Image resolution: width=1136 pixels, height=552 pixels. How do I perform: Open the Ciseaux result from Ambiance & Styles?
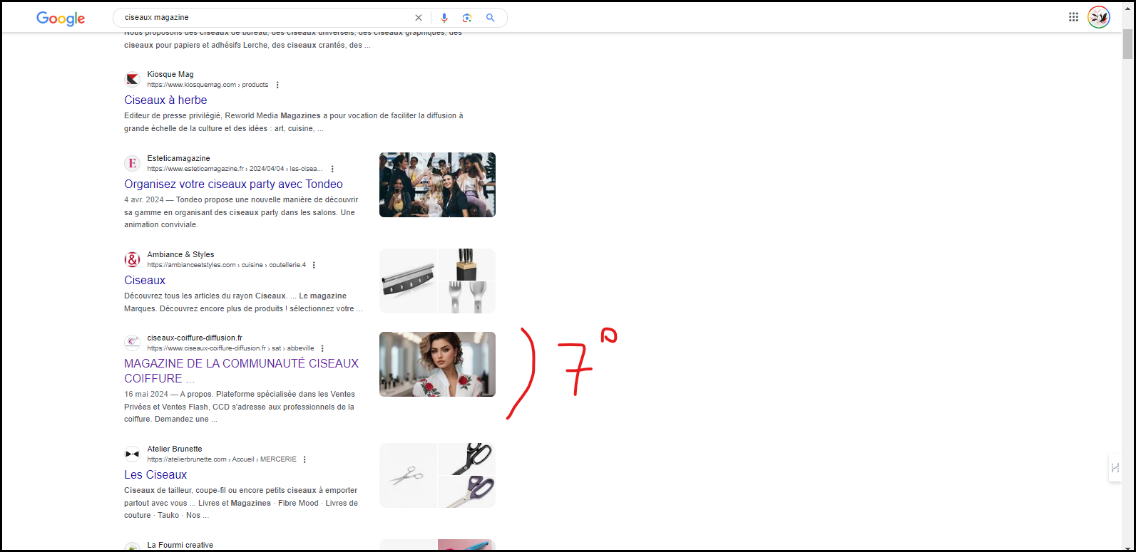(x=145, y=281)
